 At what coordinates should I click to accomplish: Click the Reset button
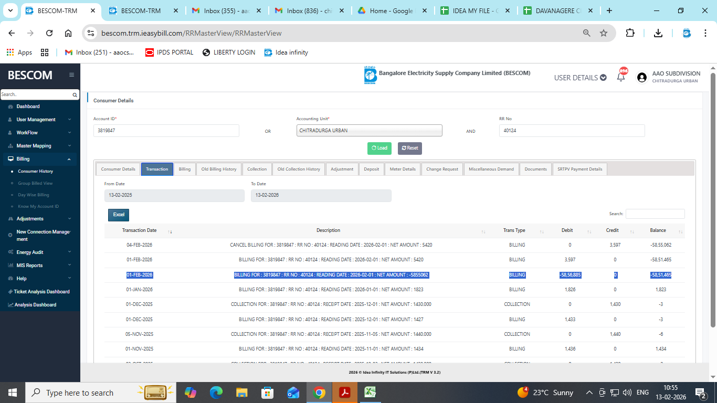pos(410,148)
